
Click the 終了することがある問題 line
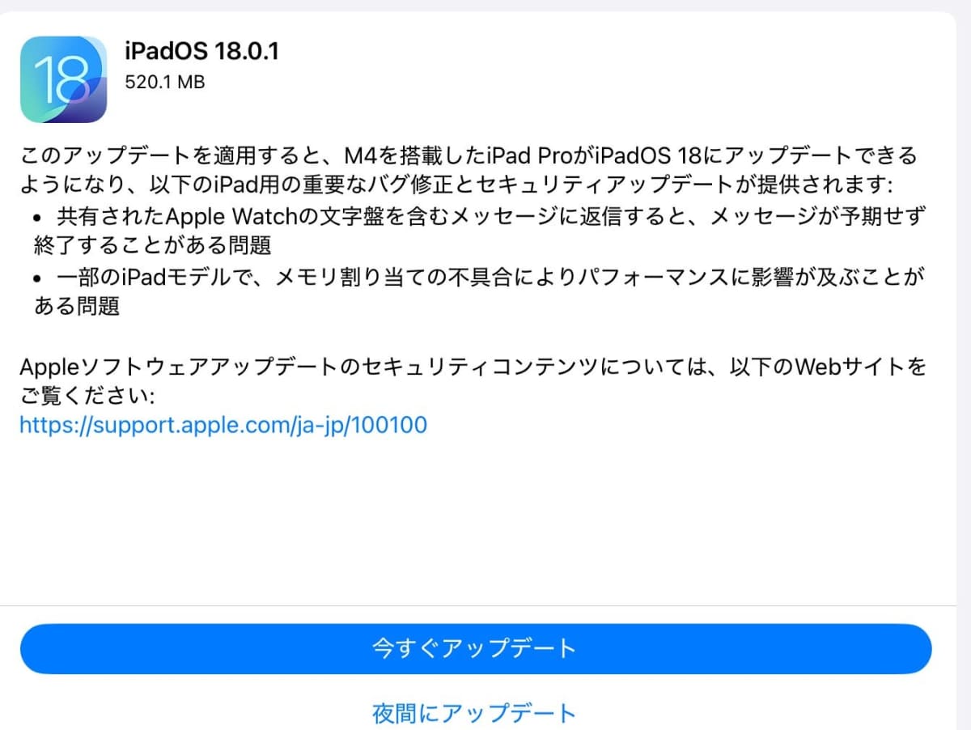pos(153,245)
